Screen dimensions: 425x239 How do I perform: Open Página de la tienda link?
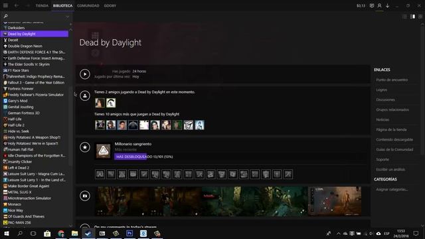pos(391,130)
